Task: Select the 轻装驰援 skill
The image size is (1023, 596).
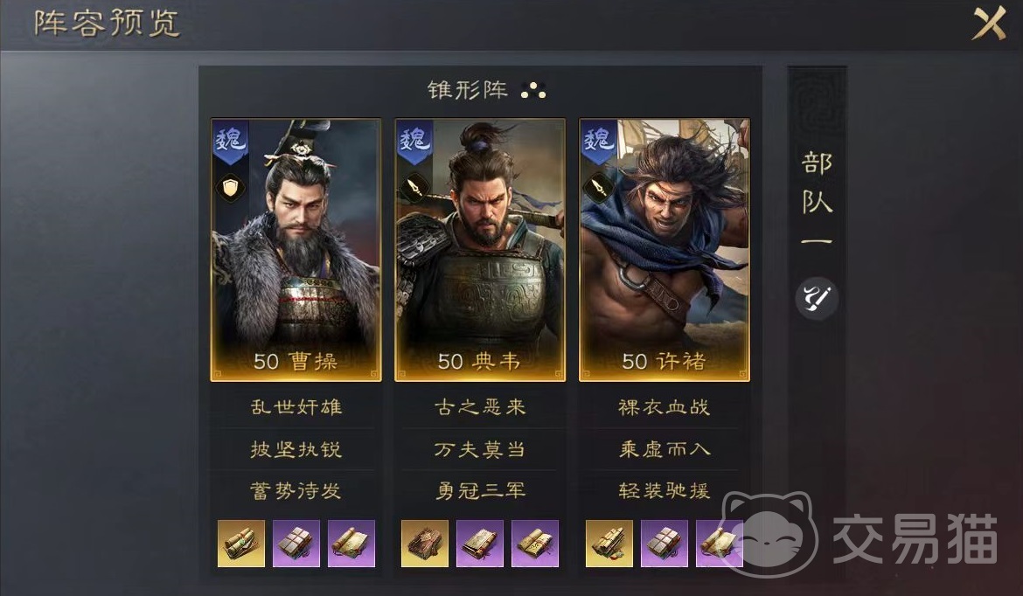Action: click(x=665, y=490)
